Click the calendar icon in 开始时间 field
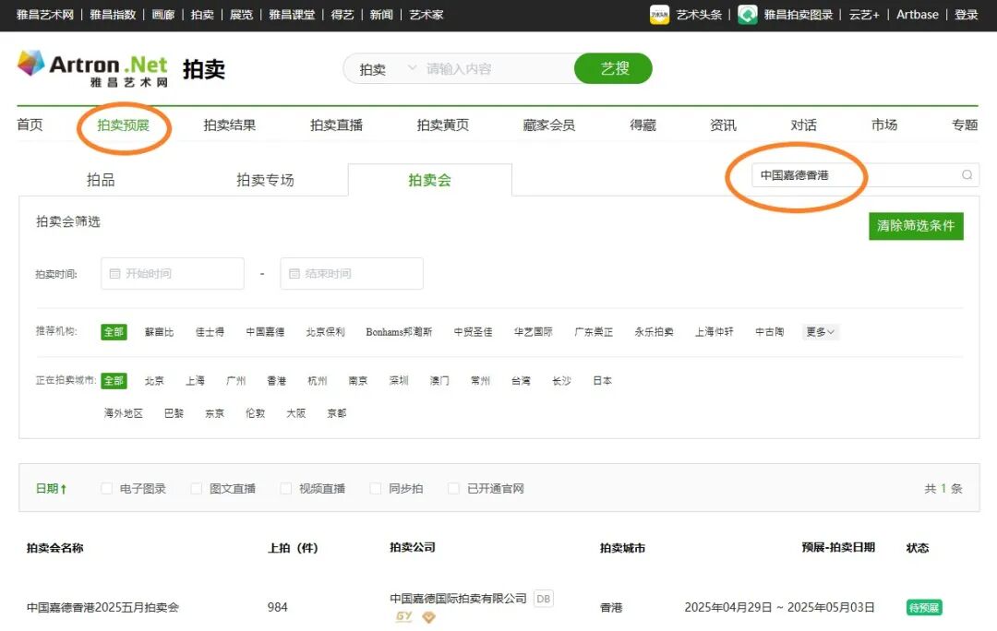 click(115, 274)
